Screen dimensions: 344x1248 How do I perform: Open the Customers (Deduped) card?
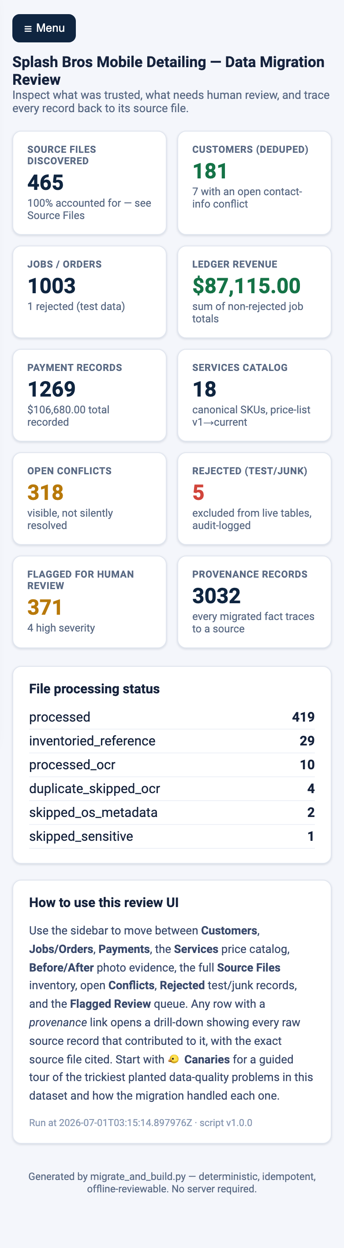(x=254, y=183)
